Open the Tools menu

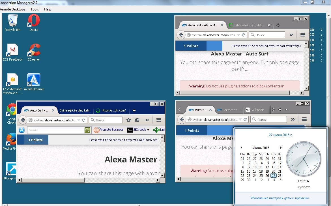tap(35, 9)
